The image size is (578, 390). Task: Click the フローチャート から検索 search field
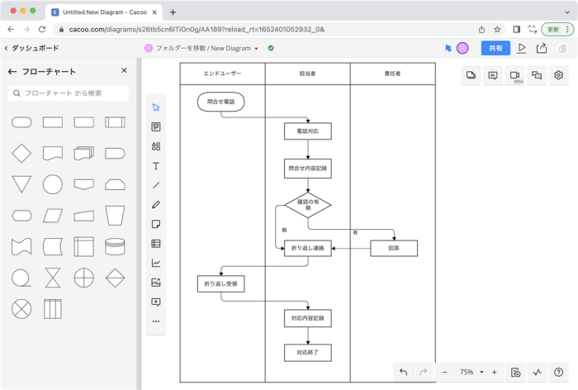[x=69, y=93]
